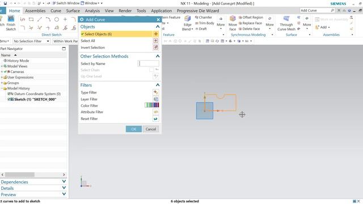
Task: Open the Assemblies ribbon tab
Action: (35, 11)
